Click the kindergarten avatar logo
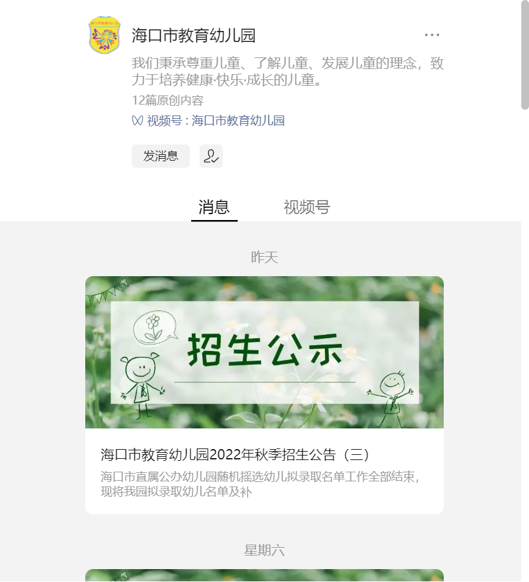 (105, 35)
